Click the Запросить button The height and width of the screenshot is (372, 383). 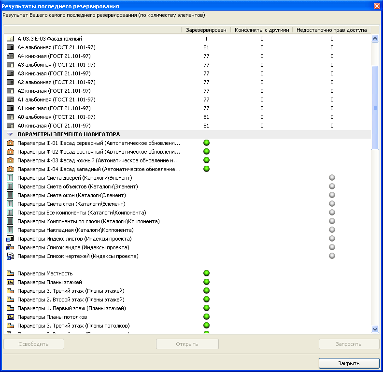tap(349, 344)
